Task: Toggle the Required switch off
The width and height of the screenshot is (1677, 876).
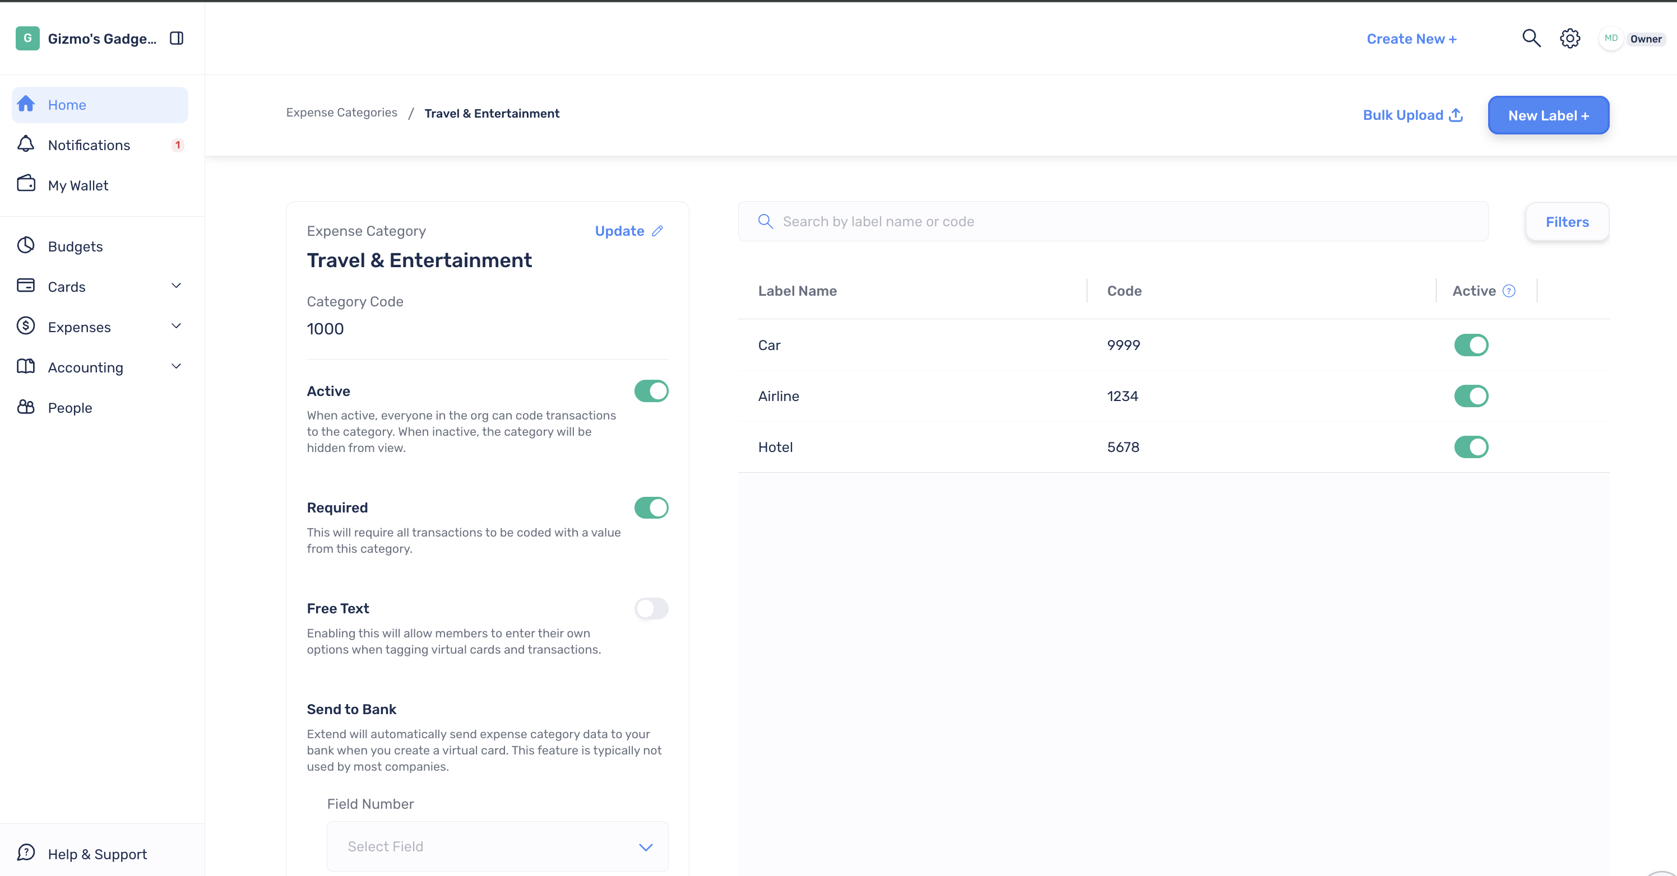Action: pyautogui.click(x=651, y=507)
